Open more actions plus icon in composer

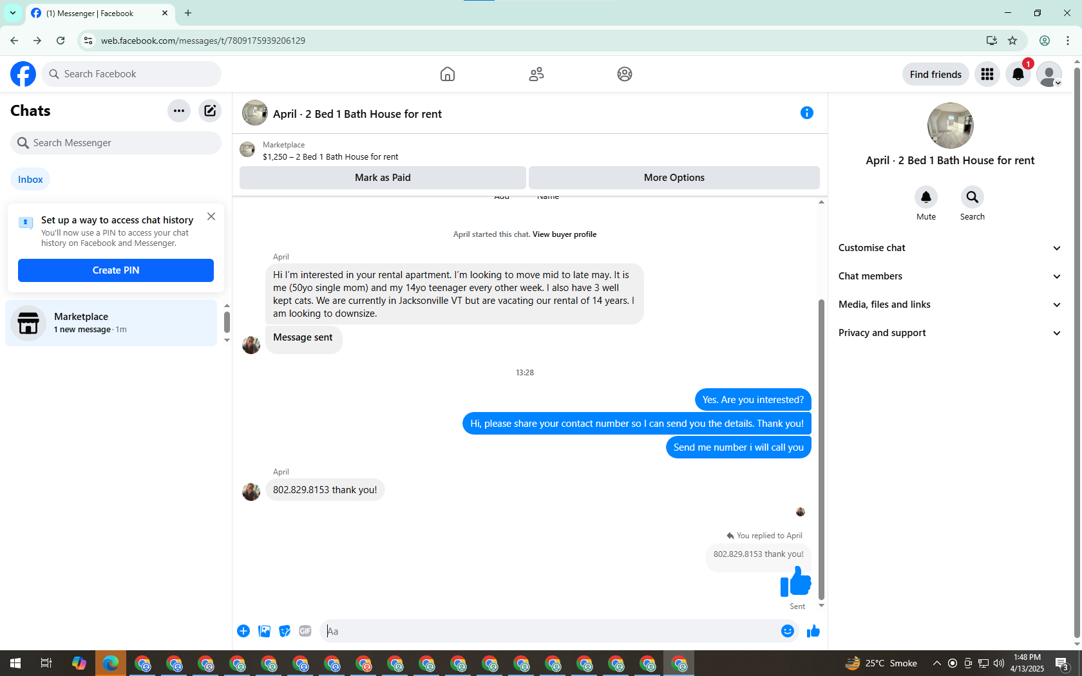point(243,631)
